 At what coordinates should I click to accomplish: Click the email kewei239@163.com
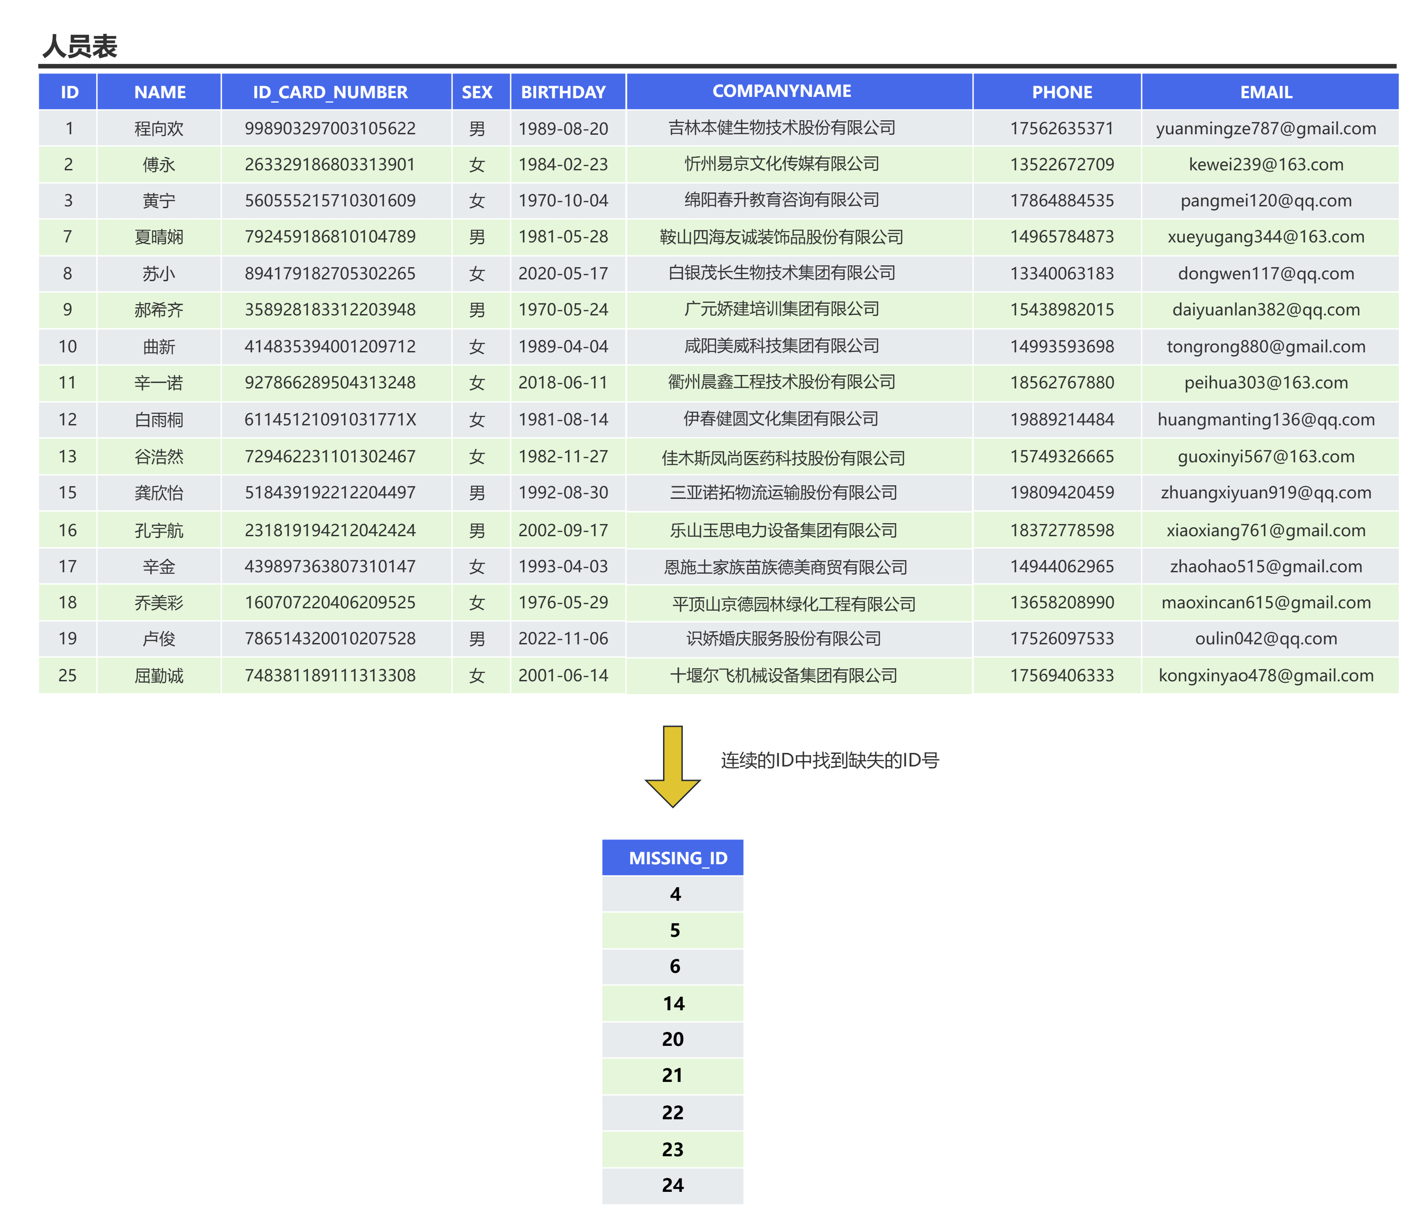point(1266,165)
